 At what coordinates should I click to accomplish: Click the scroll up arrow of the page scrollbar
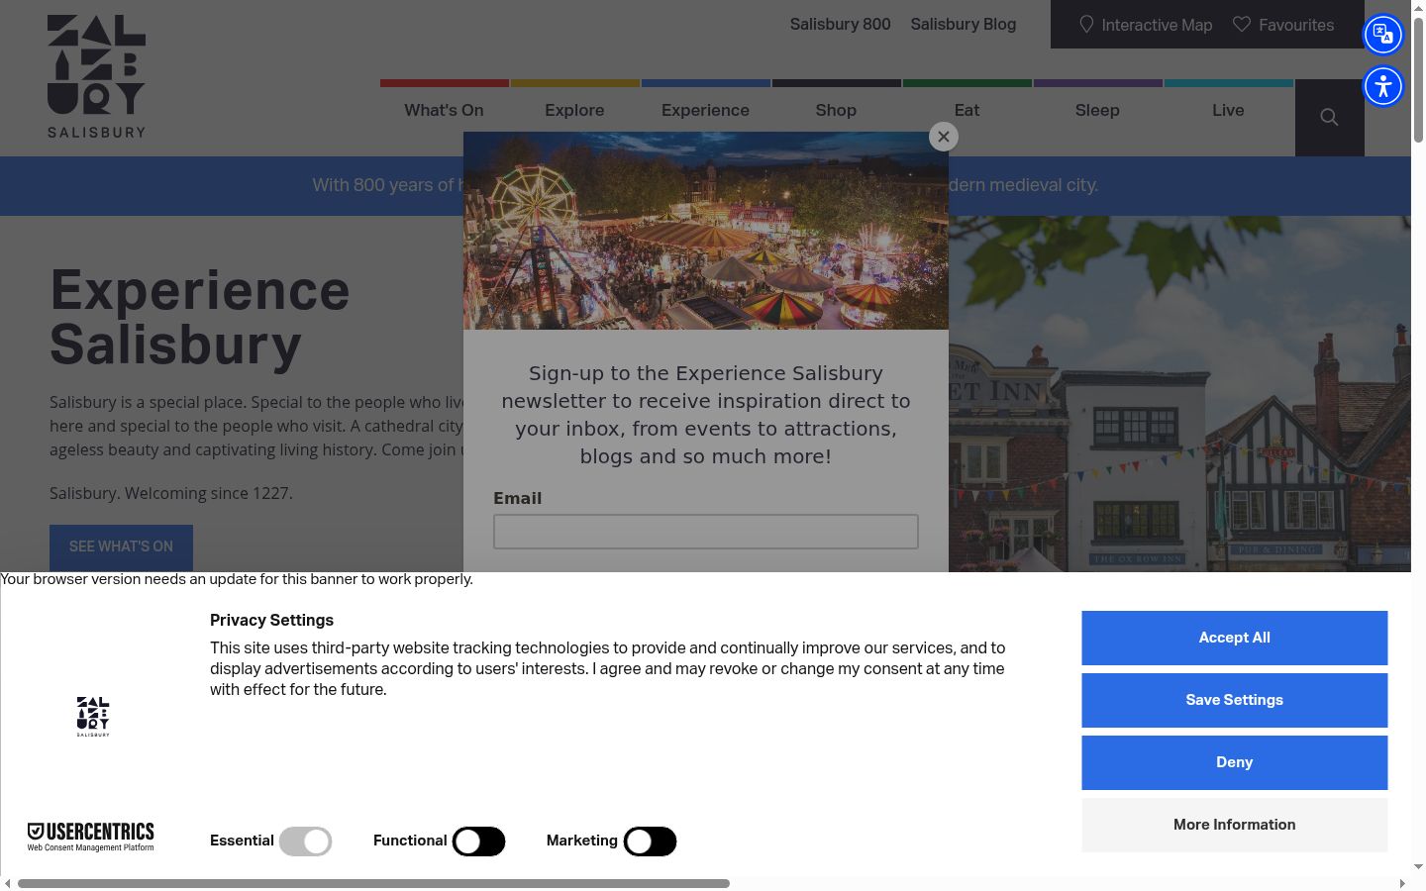pyautogui.click(x=1418, y=6)
